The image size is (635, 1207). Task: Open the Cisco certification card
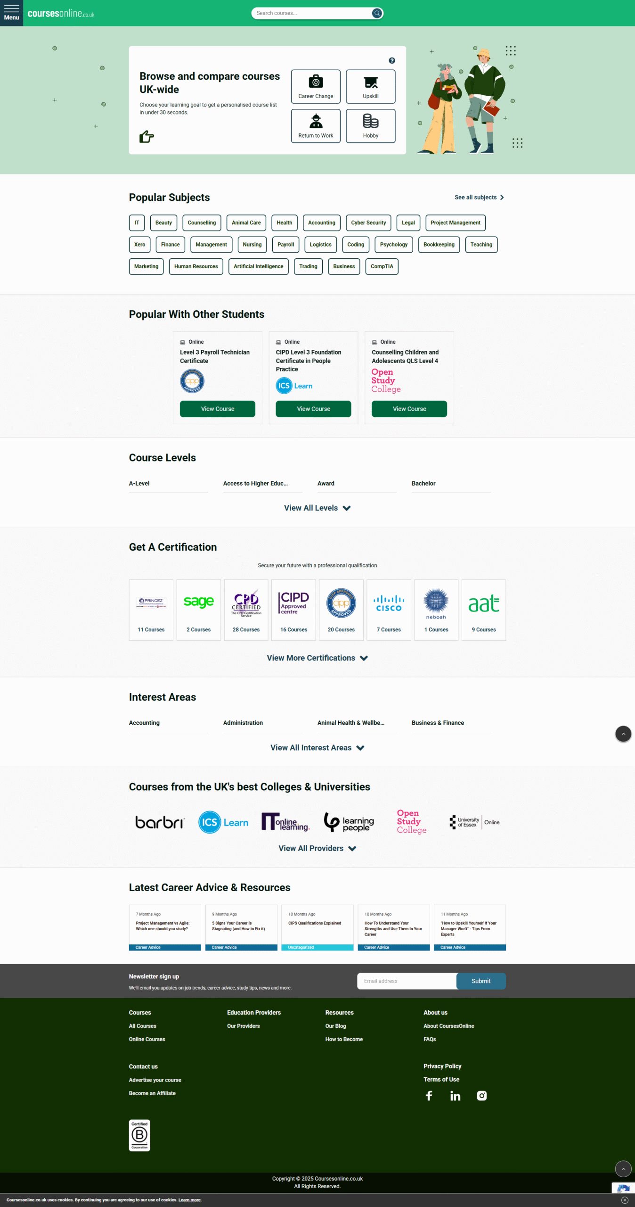[x=389, y=610]
